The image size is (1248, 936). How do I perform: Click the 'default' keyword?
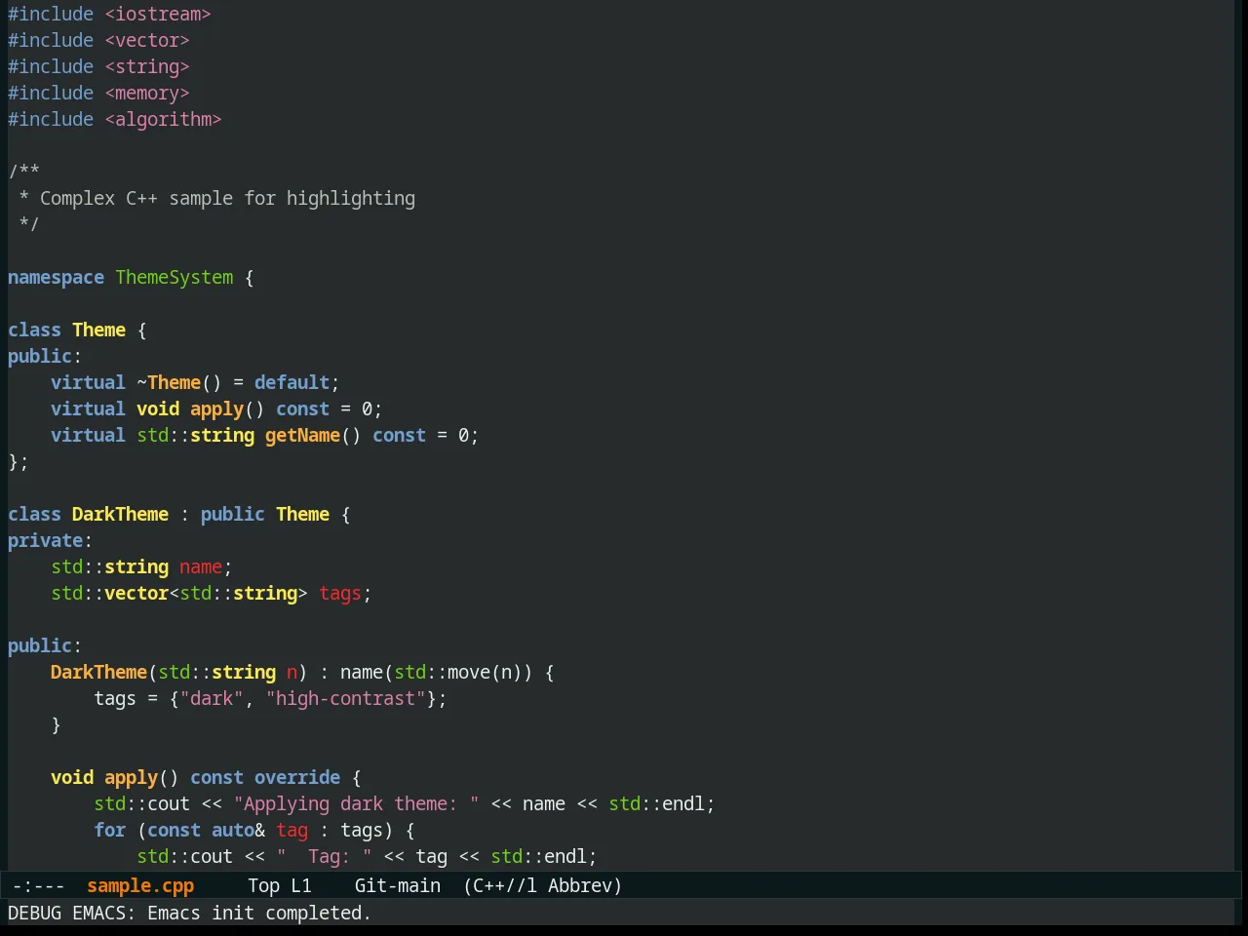click(292, 382)
